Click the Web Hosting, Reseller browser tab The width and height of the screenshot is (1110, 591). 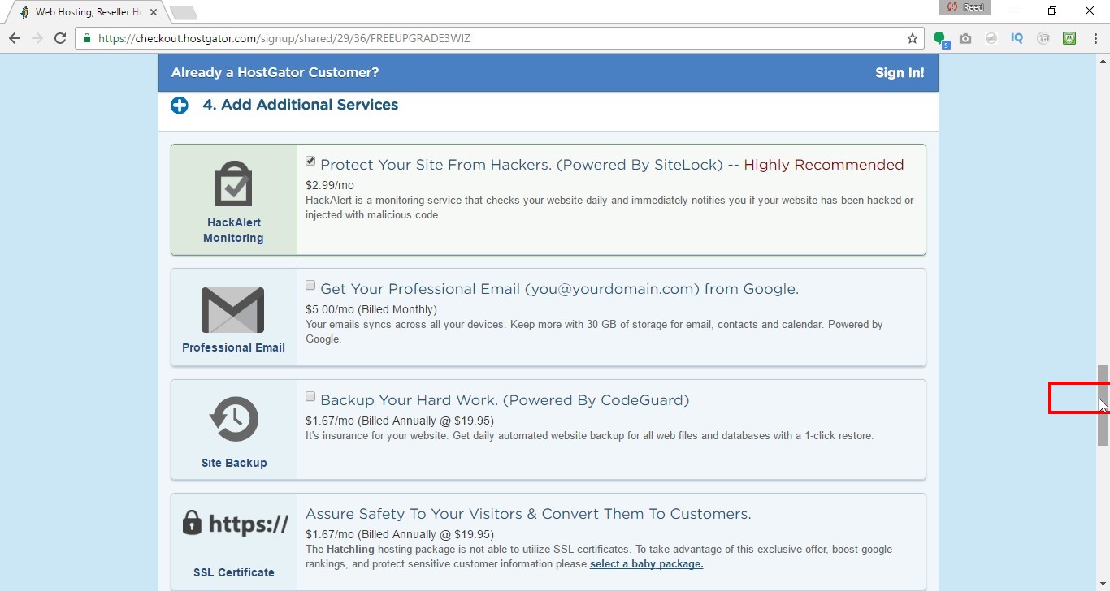coord(87,12)
